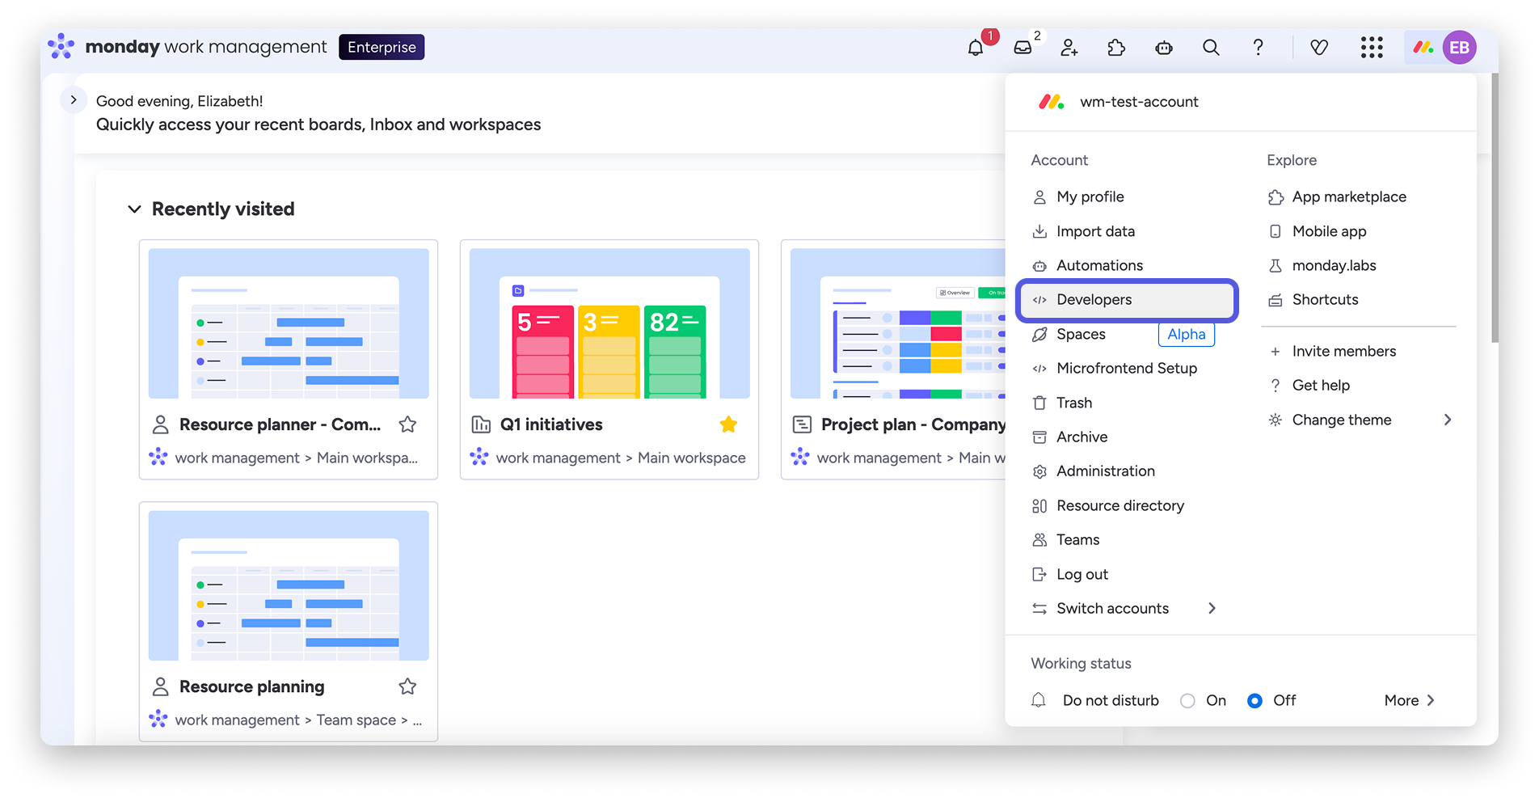Open the products switcher grid icon

1372,48
